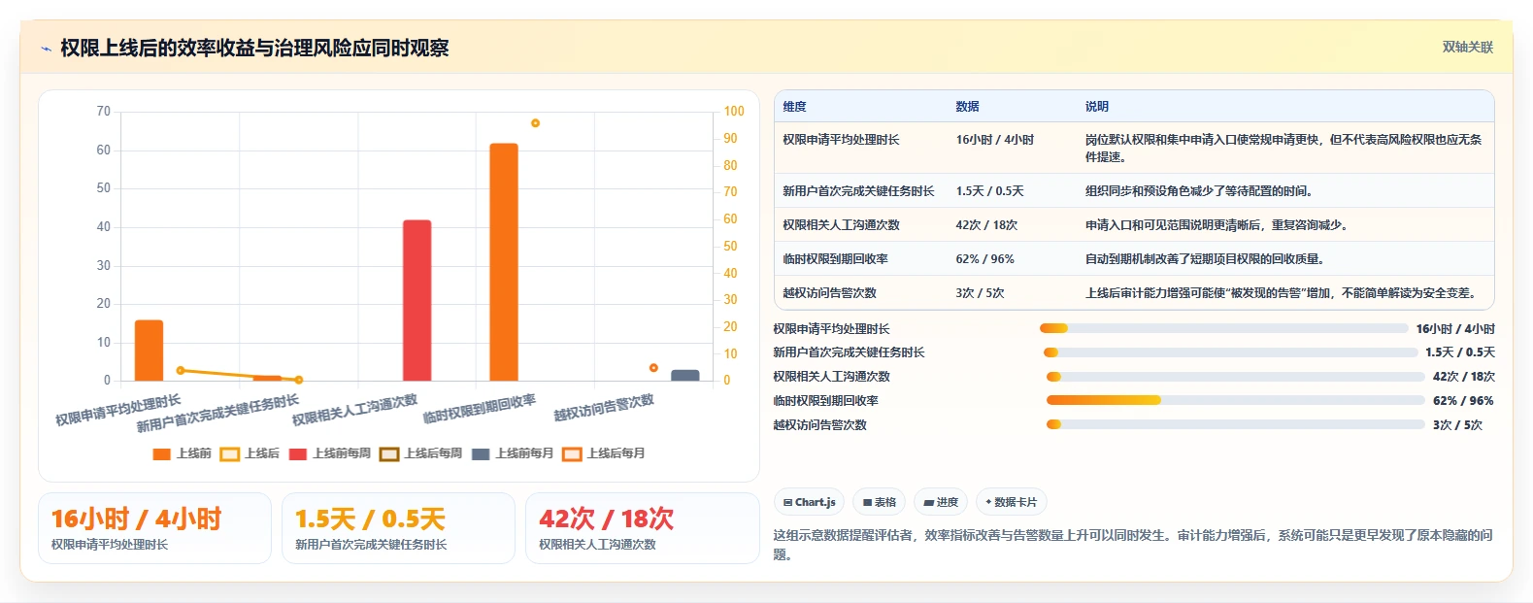The height and width of the screenshot is (603, 1533).
Task: Open the 1.5天 / 0.5天 data card
Action: click(x=398, y=528)
